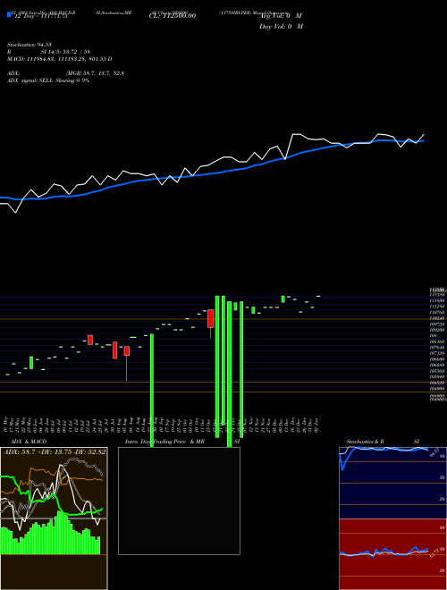Click the ADX signal: SELL Slowing text

pyautogui.click(x=48, y=80)
